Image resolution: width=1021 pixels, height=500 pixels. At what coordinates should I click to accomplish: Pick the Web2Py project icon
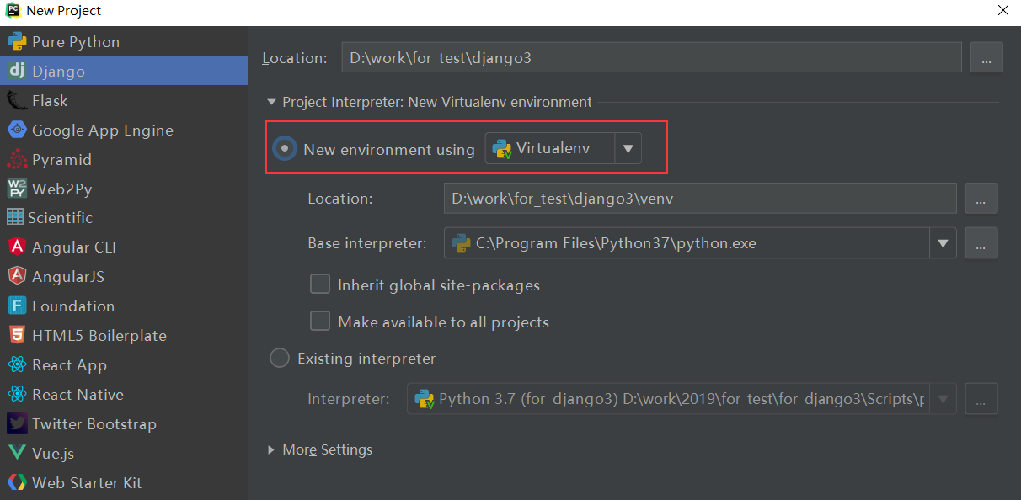17,189
